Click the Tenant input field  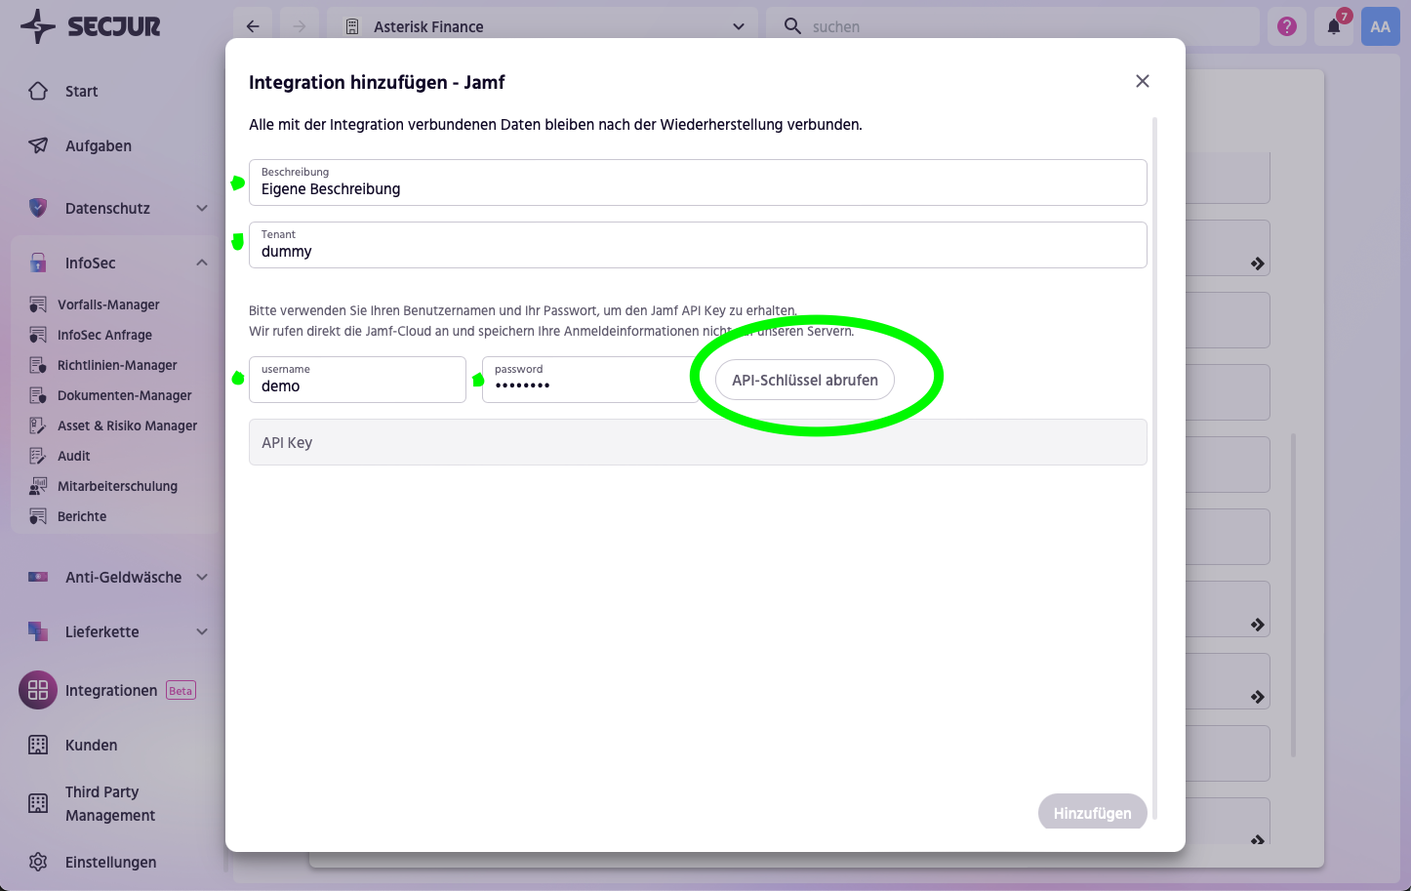coord(698,245)
